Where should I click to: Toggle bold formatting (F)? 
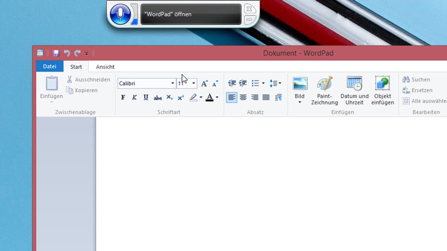click(x=123, y=97)
